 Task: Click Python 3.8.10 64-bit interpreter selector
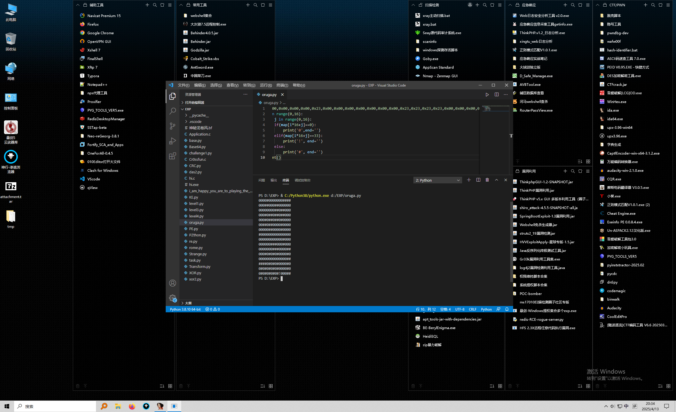click(185, 309)
